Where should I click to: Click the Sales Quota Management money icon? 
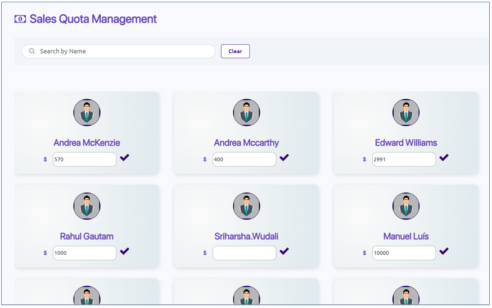20,19
